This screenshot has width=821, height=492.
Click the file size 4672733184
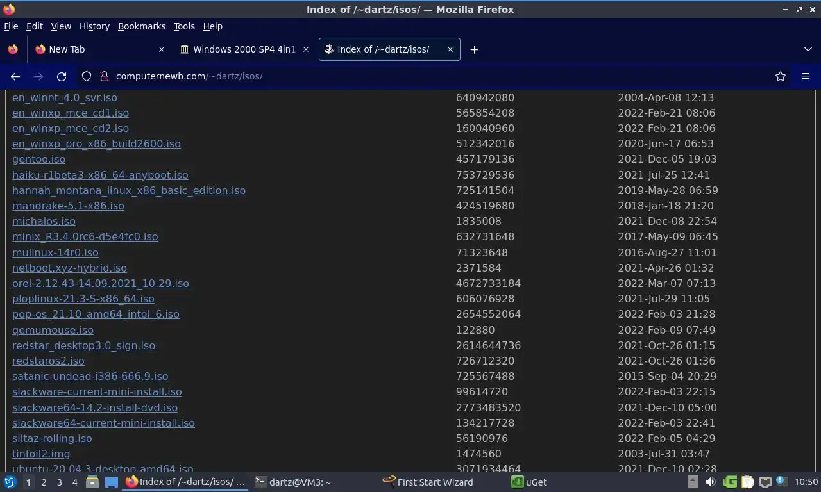coord(488,284)
